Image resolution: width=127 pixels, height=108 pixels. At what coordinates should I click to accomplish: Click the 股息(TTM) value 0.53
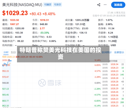[x=49, y=37]
